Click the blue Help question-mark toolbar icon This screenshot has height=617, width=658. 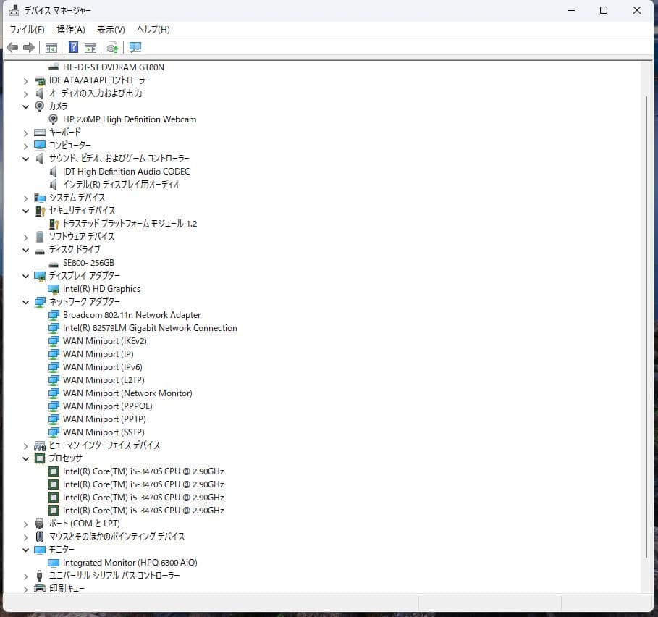coord(73,48)
